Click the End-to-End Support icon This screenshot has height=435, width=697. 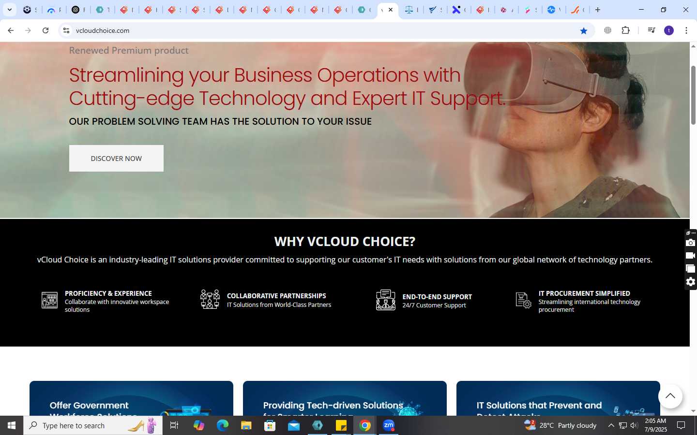(386, 300)
